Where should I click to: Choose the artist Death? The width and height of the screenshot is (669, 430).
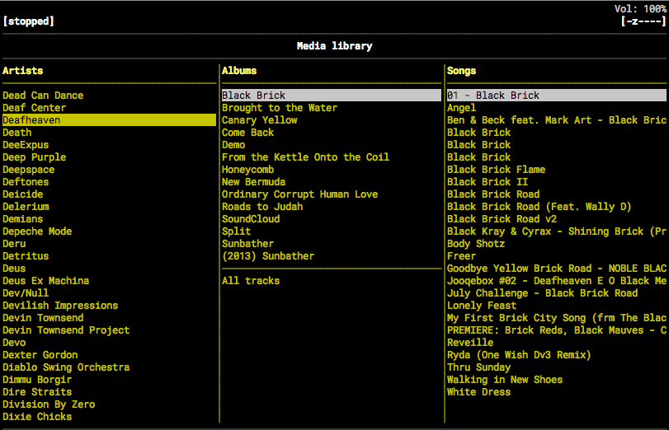17,133
